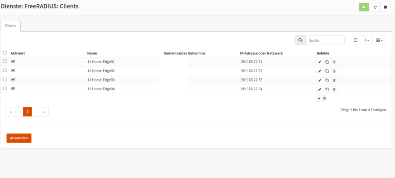
Task: Clone the JJ-Home-Edge02 client entry
Action: point(327,71)
